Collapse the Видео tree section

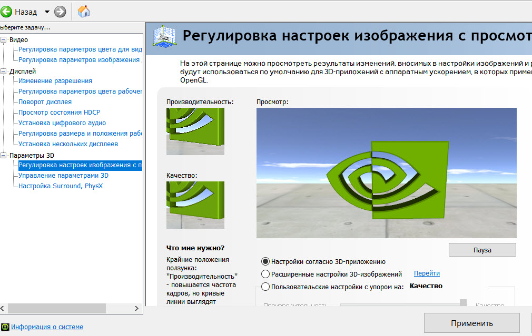coord(3,39)
